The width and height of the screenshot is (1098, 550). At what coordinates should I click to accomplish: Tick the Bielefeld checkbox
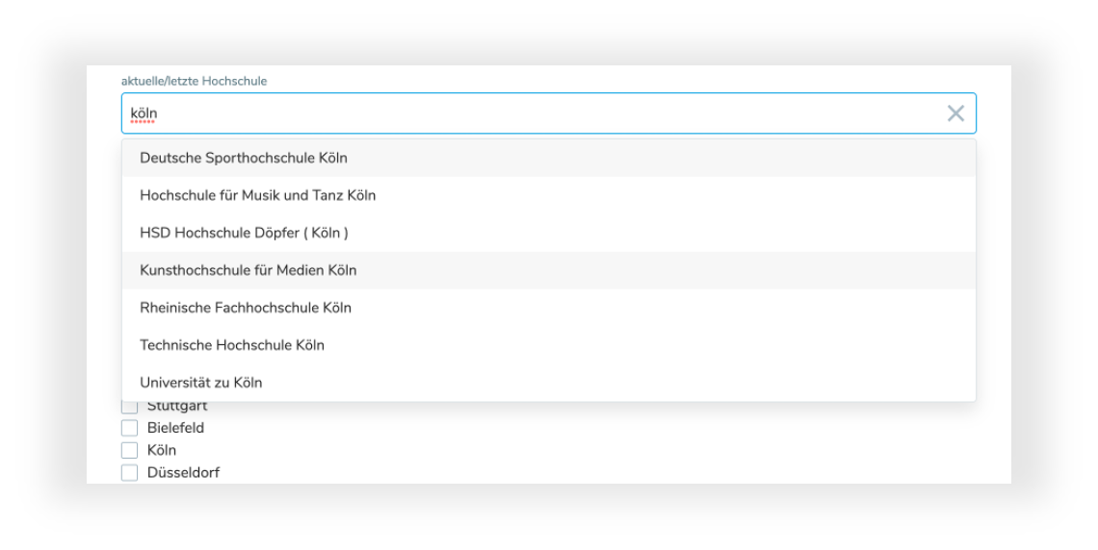pyautogui.click(x=129, y=428)
